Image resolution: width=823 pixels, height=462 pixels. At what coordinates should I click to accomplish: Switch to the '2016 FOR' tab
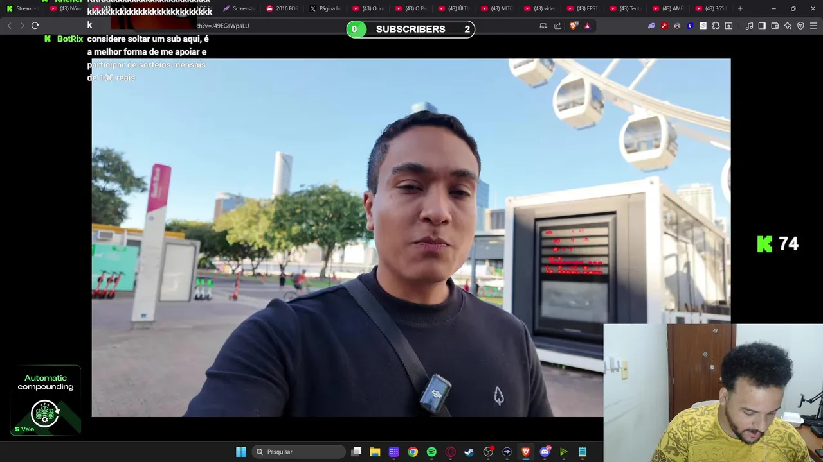pos(282,8)
